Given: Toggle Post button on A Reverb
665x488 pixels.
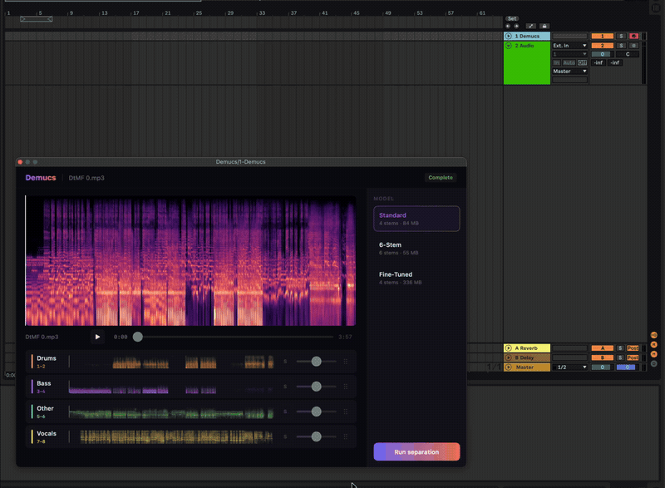Looking at the screenshot, I should 633,348.
